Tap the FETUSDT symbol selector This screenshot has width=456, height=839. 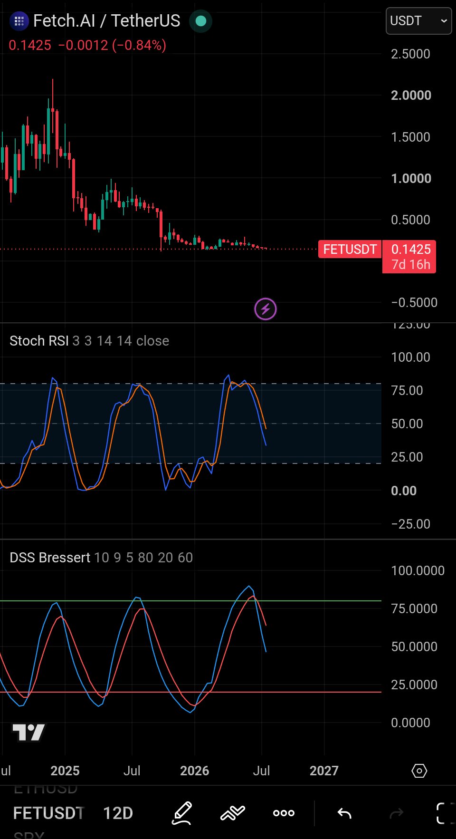click(48, 813)
